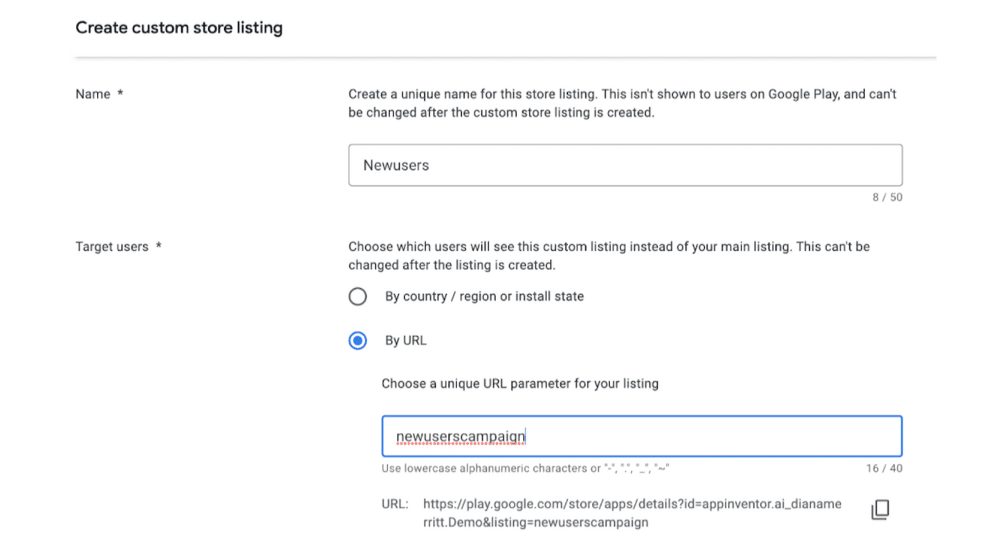Focus the Name field containing Newusers
The image size is (996, 560).
tap(625, 165)
